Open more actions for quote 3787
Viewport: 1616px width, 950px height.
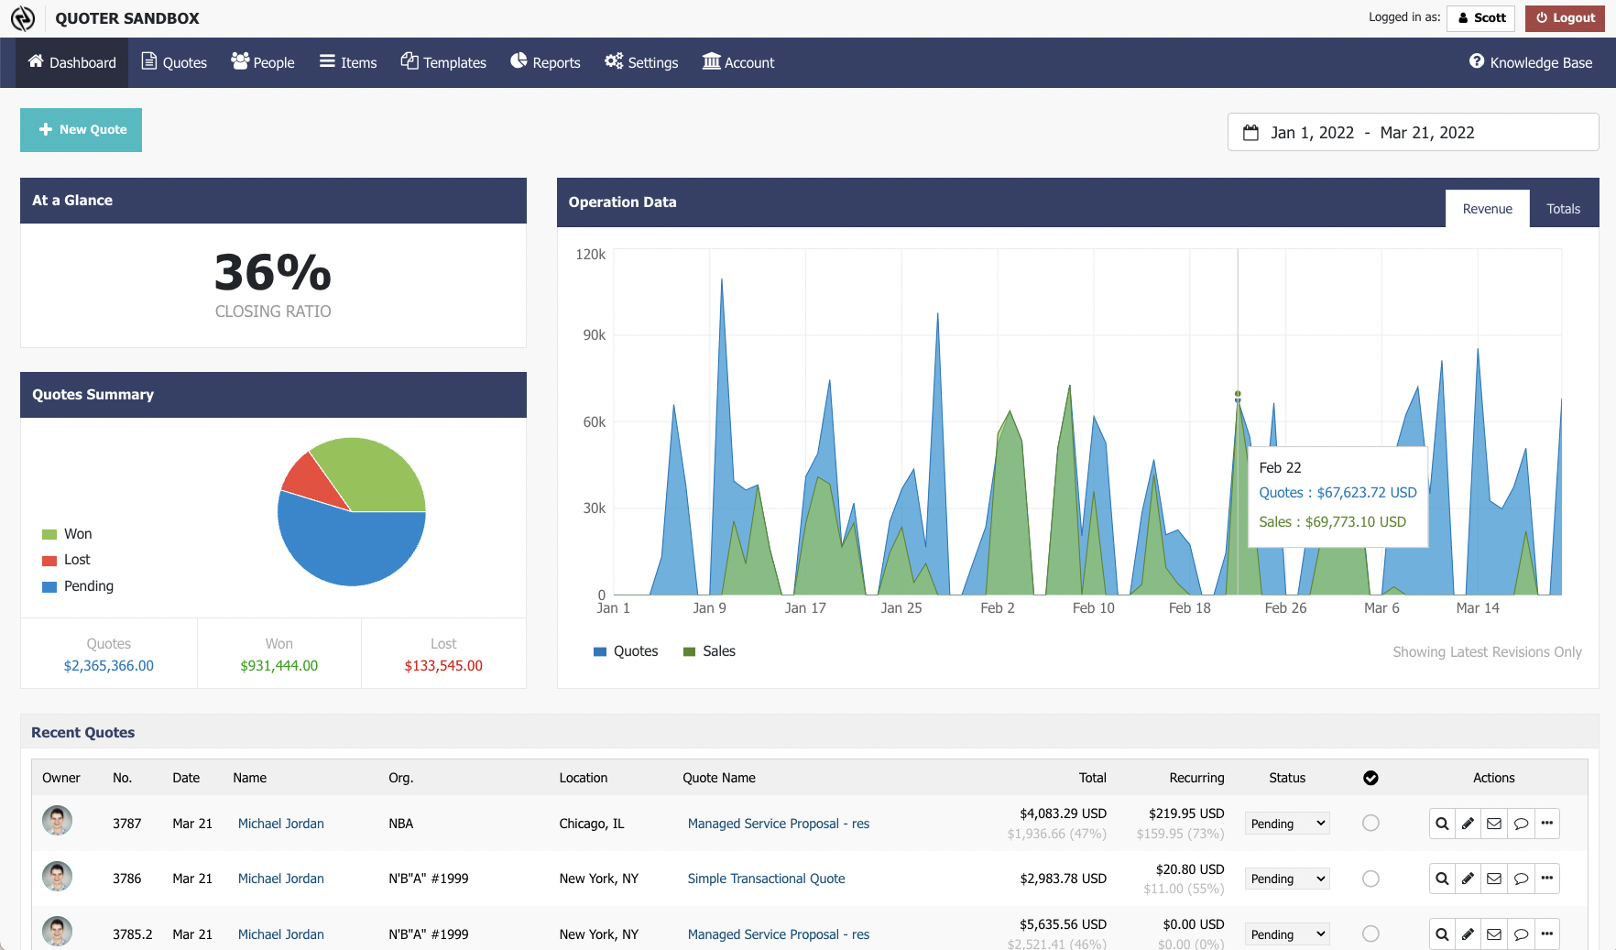pos(1547,824)
